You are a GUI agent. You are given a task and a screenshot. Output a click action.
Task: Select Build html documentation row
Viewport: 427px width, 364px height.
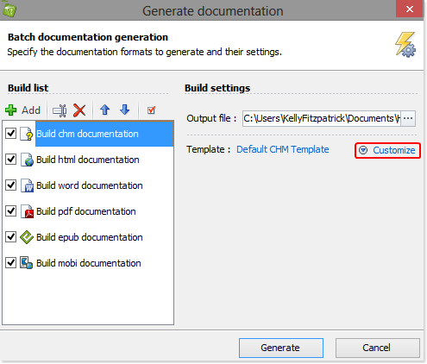pyautogui.click(x=88, y=160)
